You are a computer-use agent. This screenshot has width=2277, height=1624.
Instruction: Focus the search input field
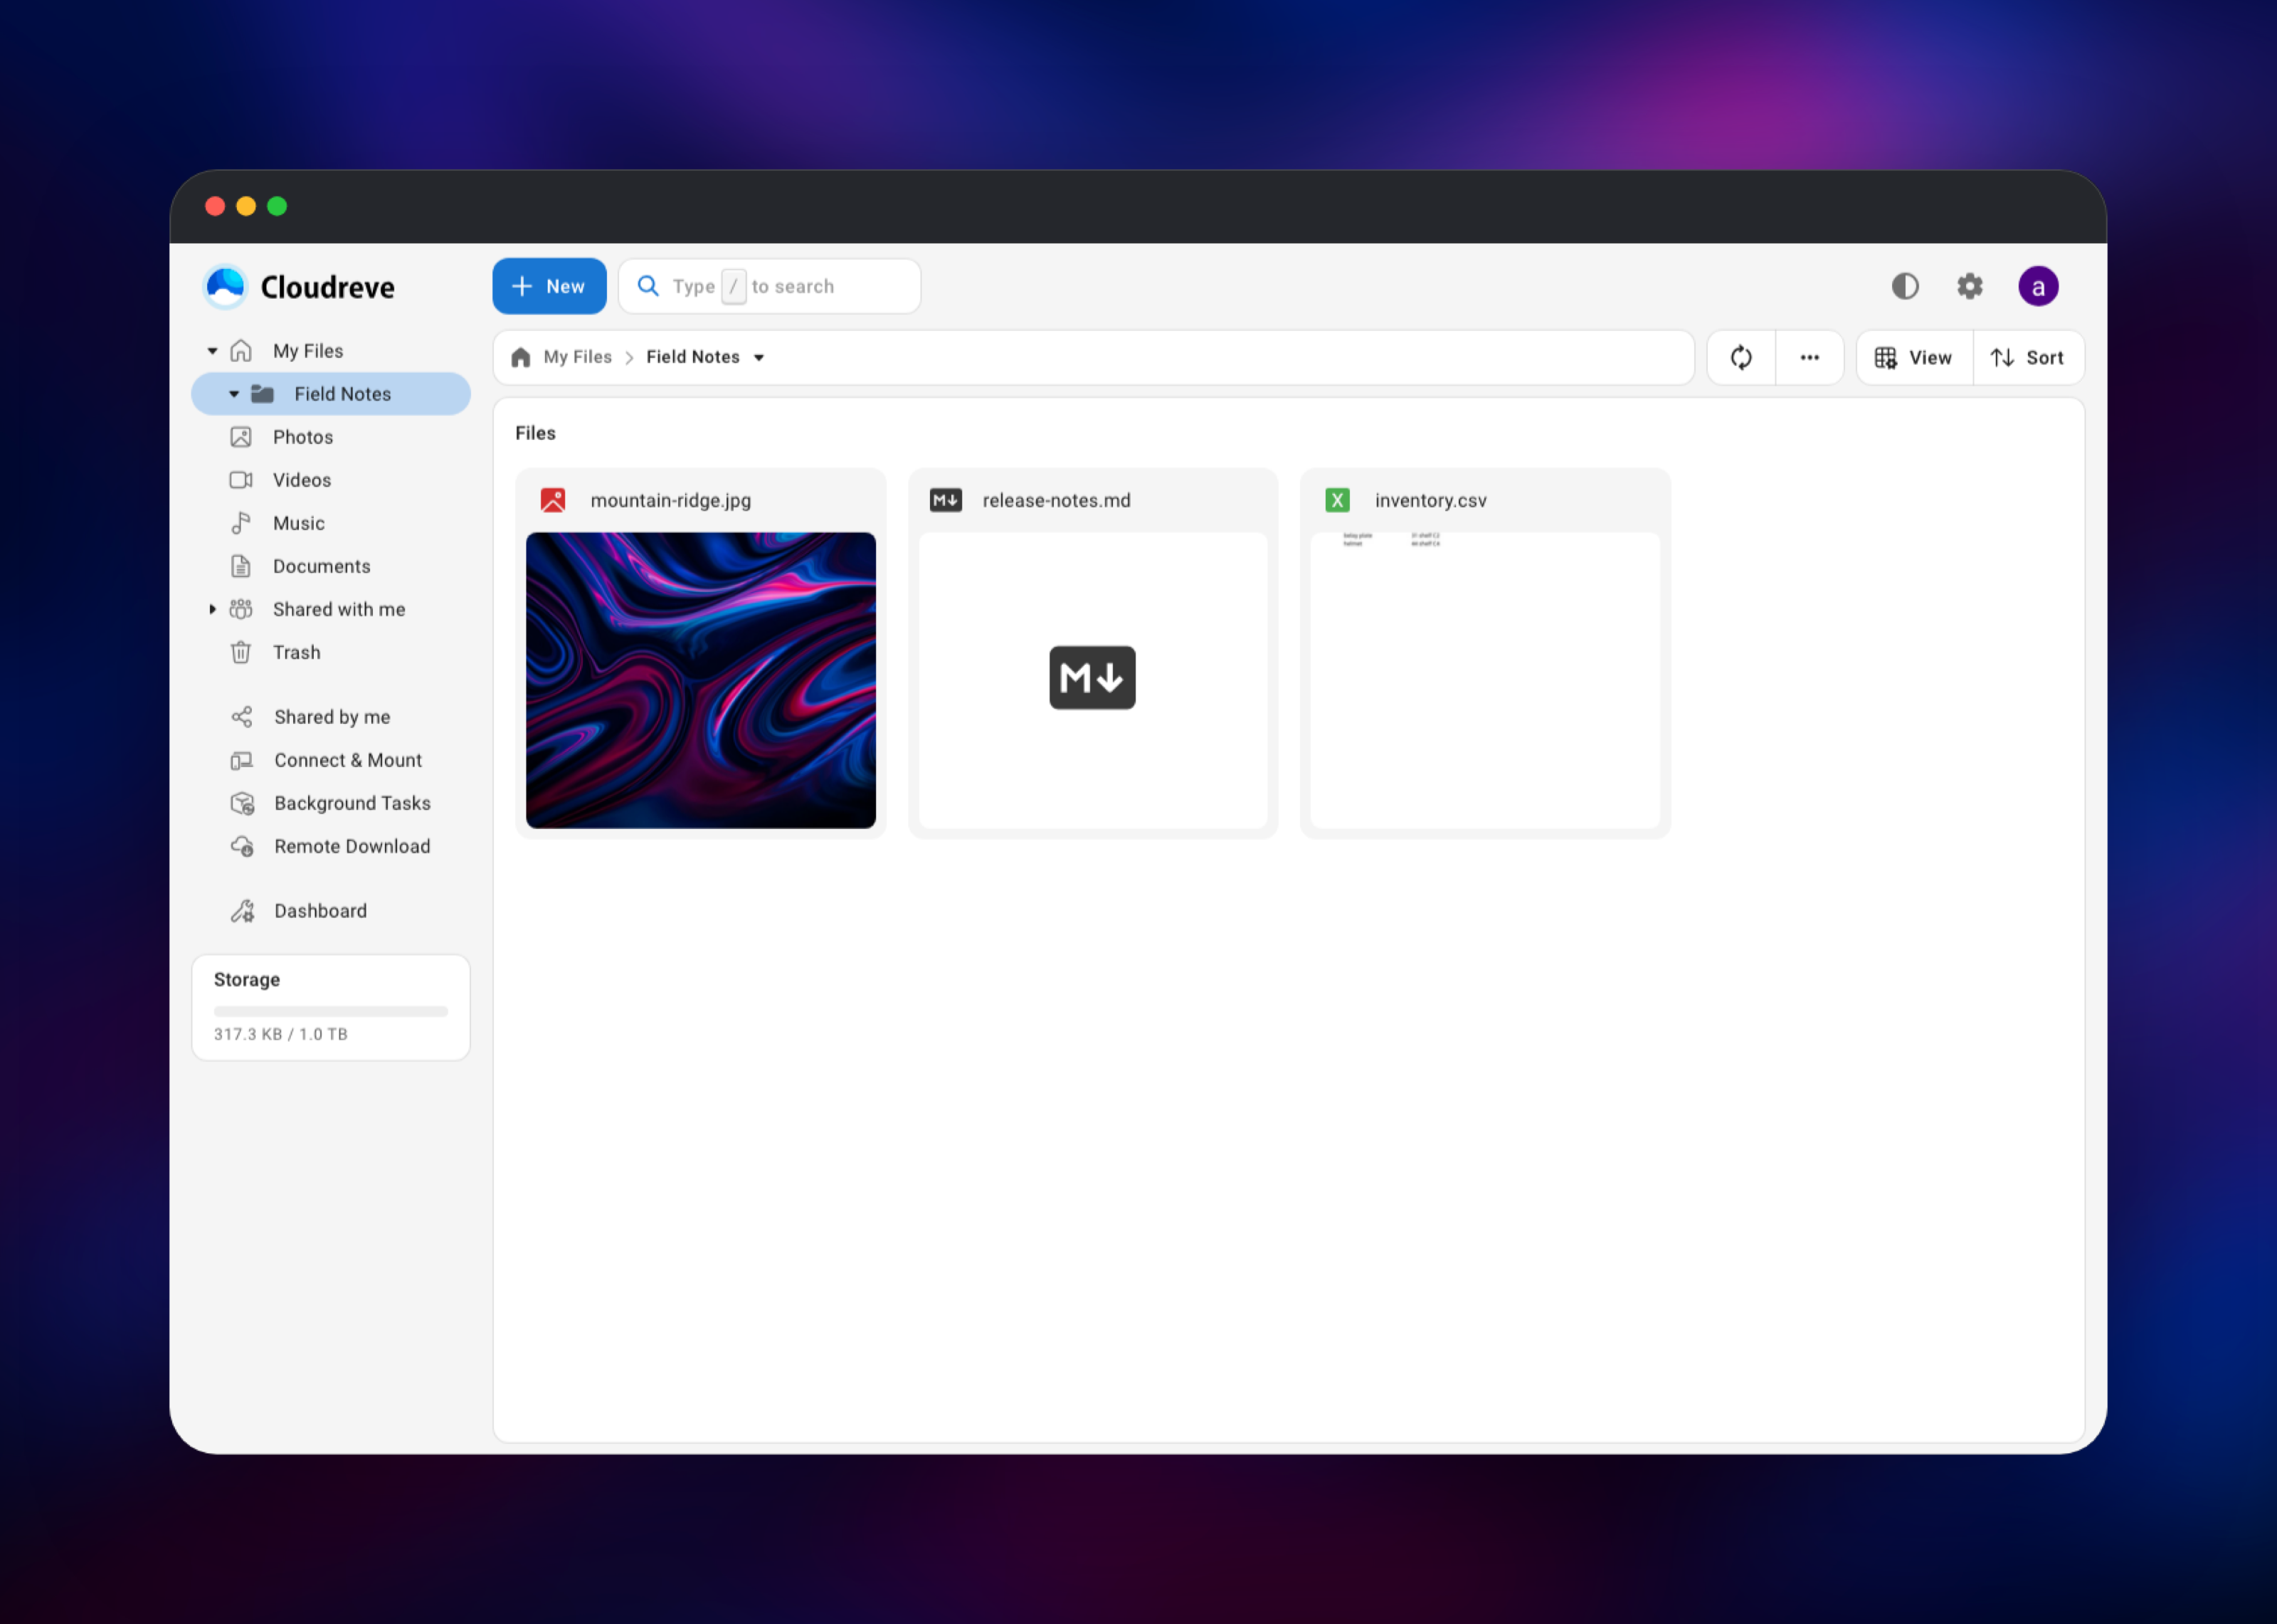tap(768, 286)
